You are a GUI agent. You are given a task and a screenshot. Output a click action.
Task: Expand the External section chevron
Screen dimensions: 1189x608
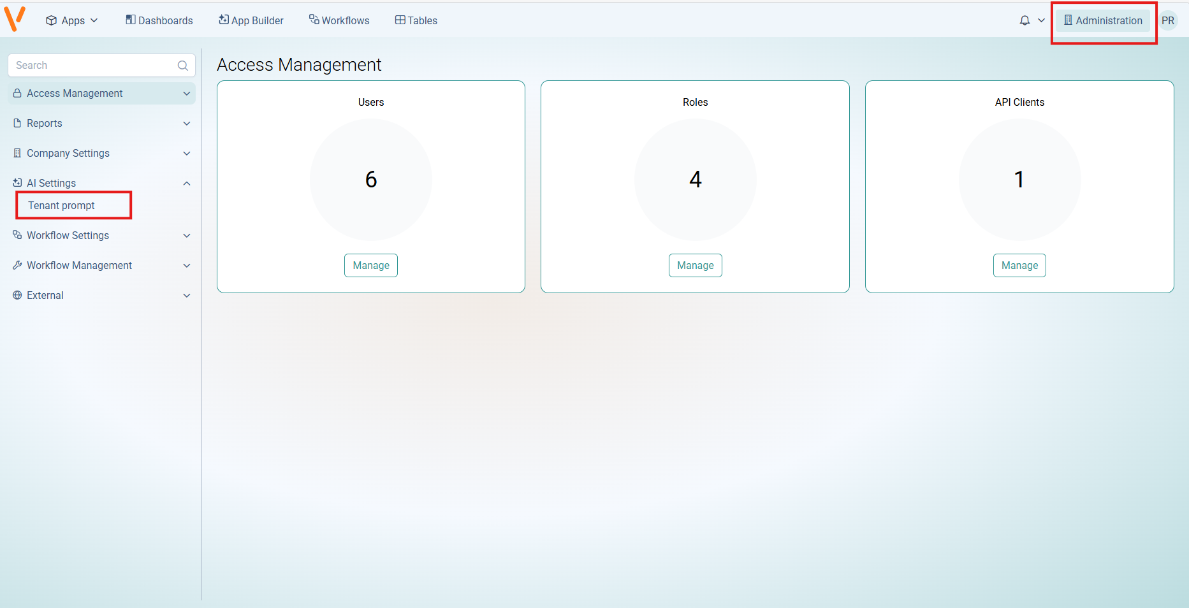click(187, 296)
